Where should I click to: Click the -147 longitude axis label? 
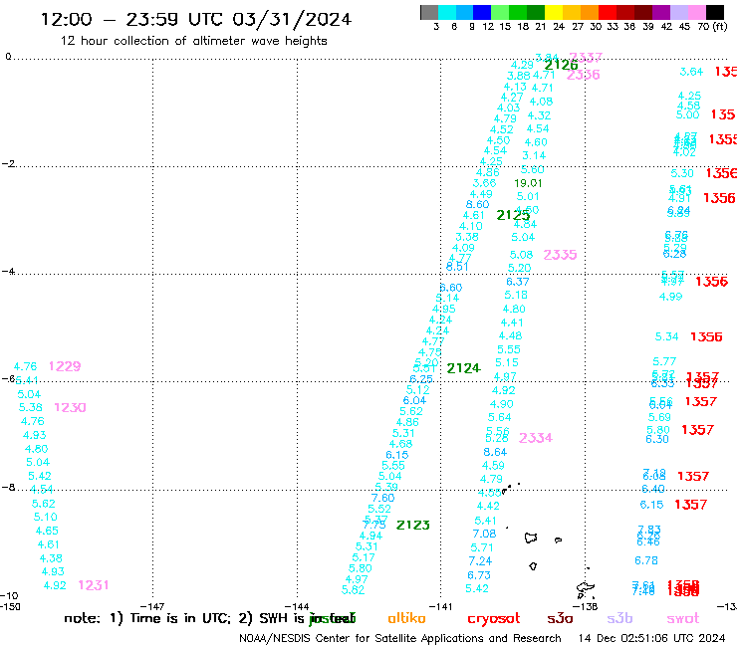152,606
